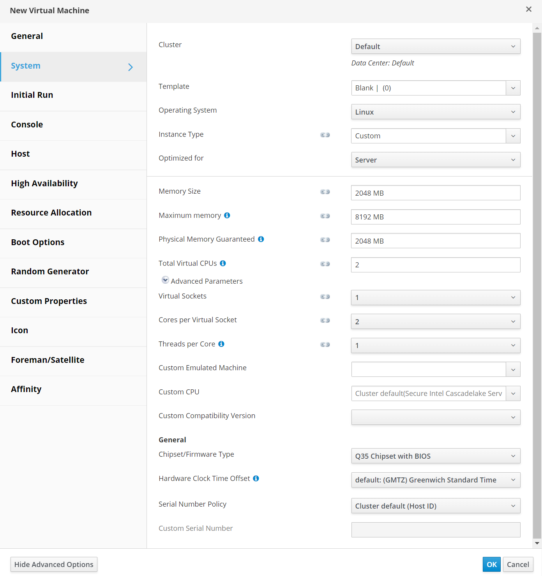
Task: Click the Total Virtual CPUs info icon
Action: point(223,263)
